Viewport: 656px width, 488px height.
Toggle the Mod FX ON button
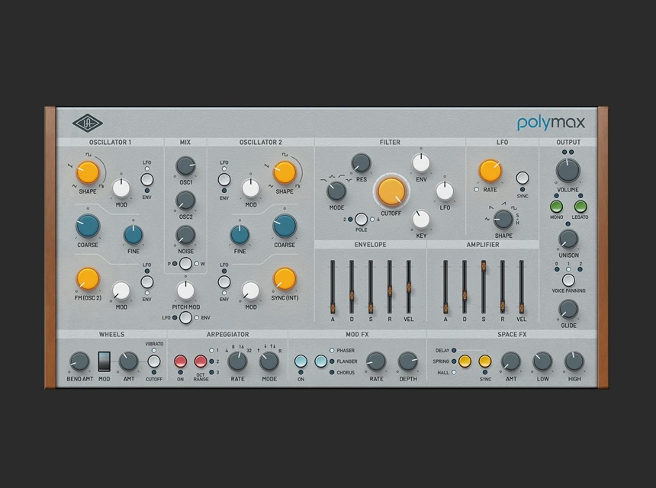point(301,361)
